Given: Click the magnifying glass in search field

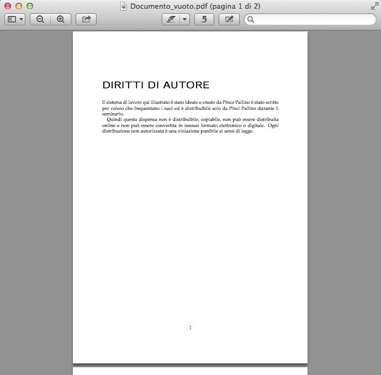Looking at the screenshot, I should [251, 19].
